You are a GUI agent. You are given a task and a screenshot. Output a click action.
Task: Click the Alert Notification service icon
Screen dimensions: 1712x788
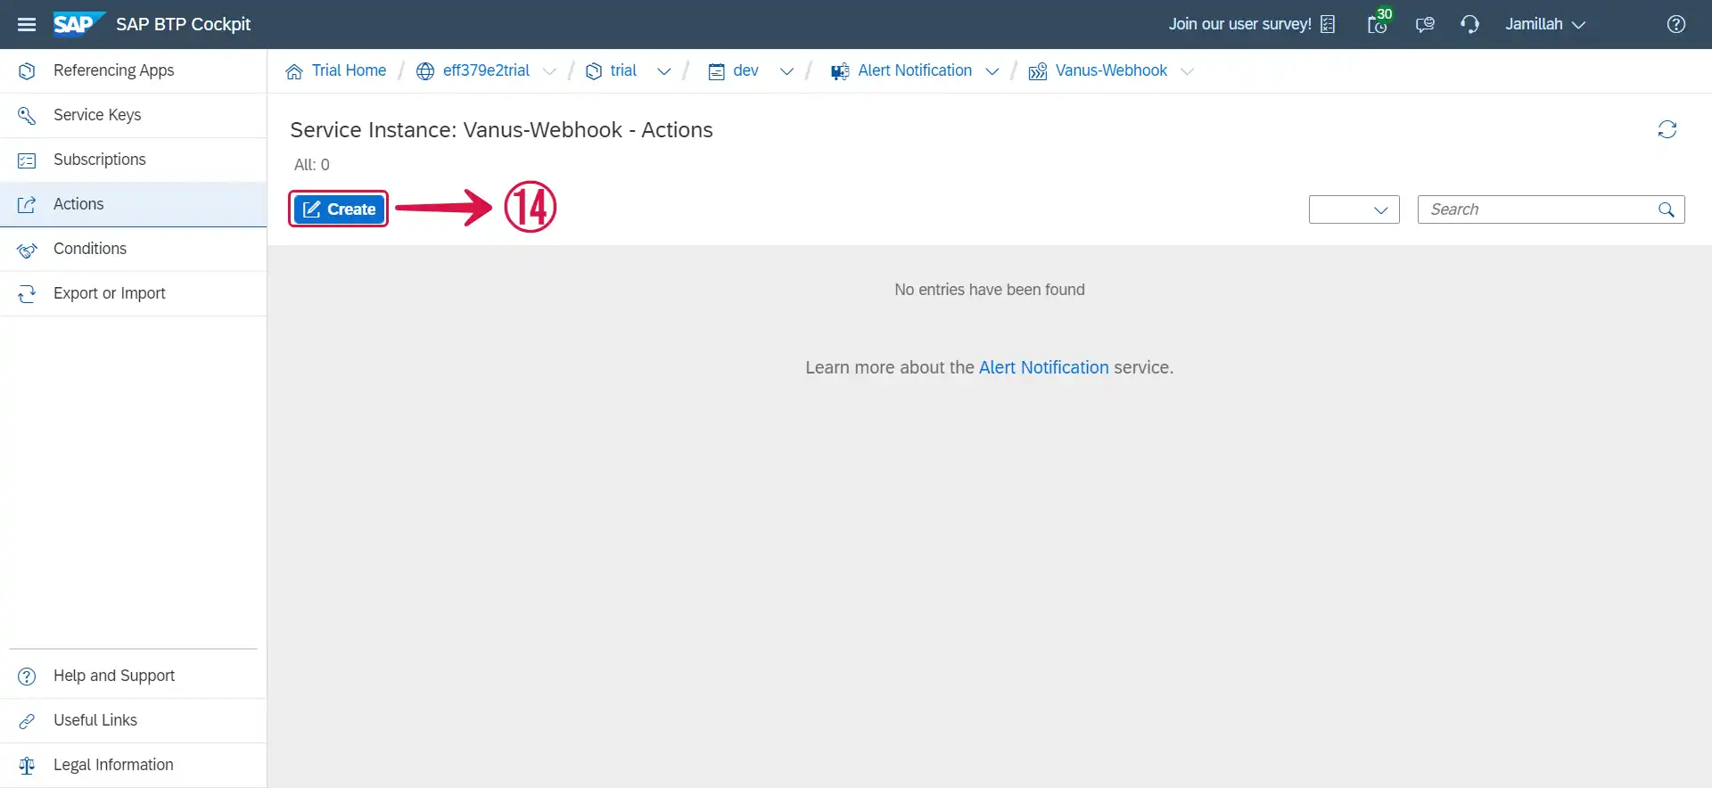[x=840, y=71]
